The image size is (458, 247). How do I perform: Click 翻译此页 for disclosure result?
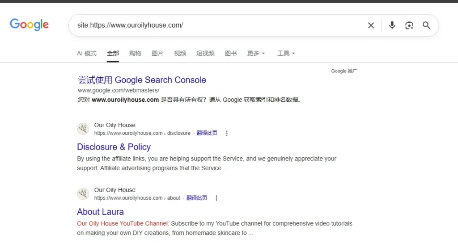coord(207,133)
